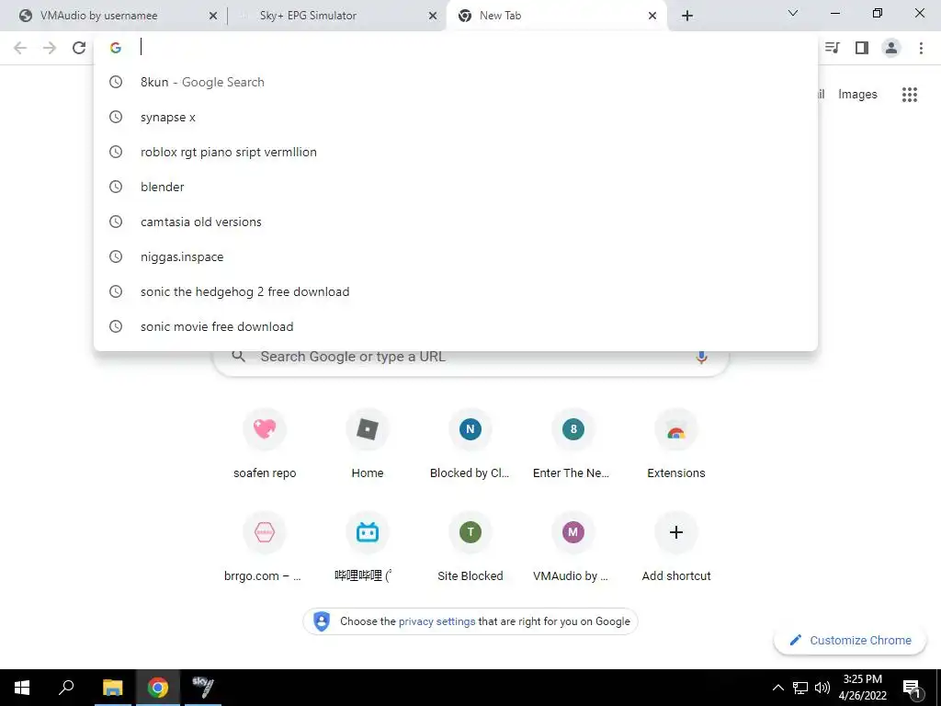Image resolution: width=941 pixels, height=706 pixels.
Task: Select 'camtasia old versions' suggestion
Action: point(456,222)
